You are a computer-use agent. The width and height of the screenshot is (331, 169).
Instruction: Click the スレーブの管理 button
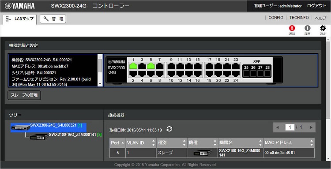click(x=24, y=95)
